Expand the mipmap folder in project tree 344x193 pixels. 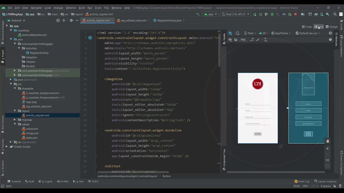tap(15, 120)
